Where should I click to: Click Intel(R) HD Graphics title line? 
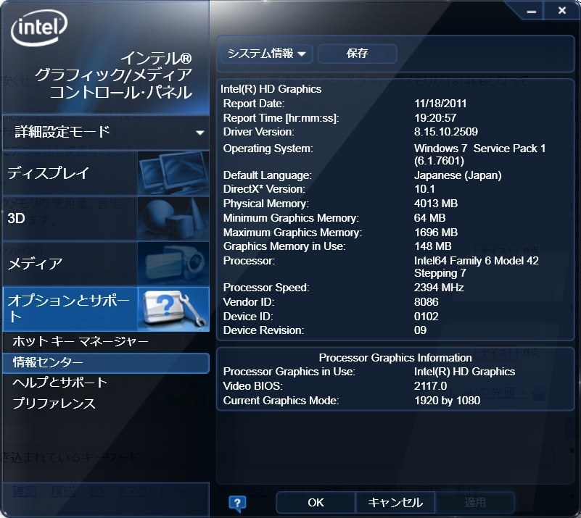click(271, 89)
